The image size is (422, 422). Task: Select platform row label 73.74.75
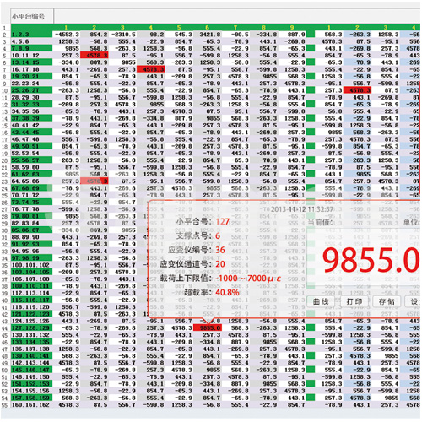click(x=31, y=202)
